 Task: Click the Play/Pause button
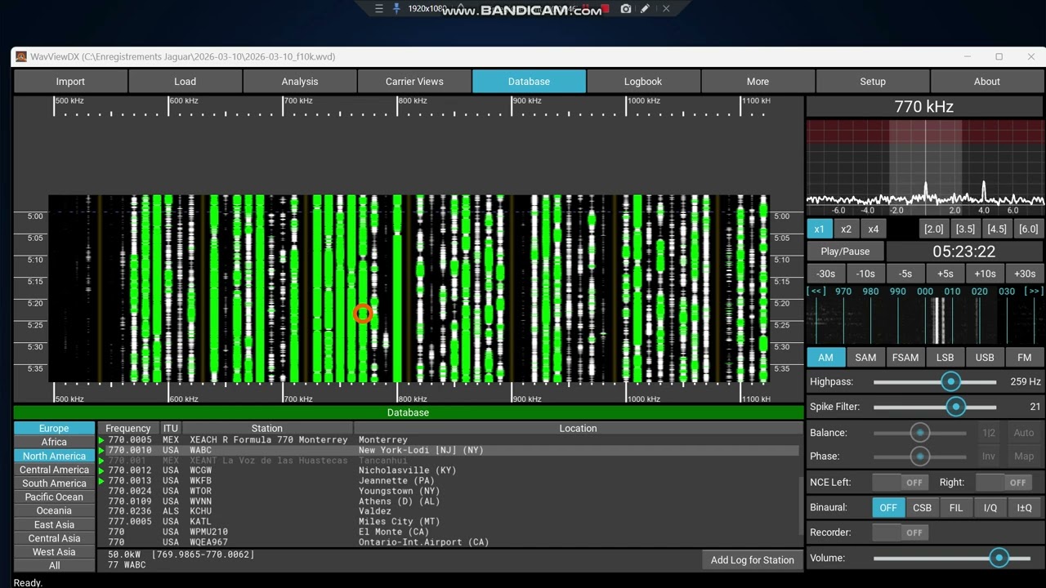click(845, 252)
